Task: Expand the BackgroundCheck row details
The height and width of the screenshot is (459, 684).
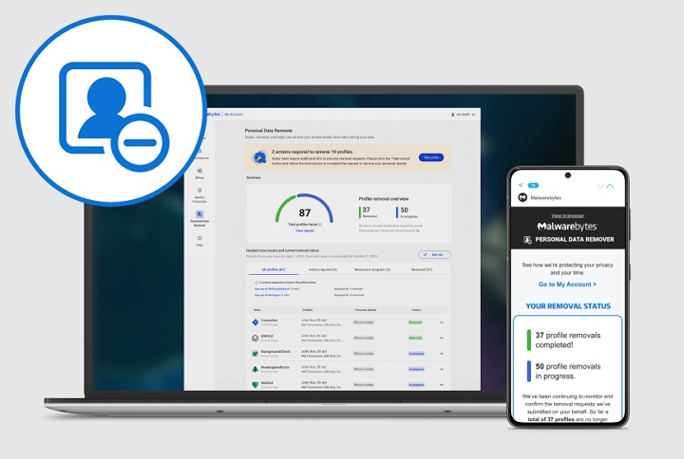Action: pyautogui.click(x=442, y=353)
